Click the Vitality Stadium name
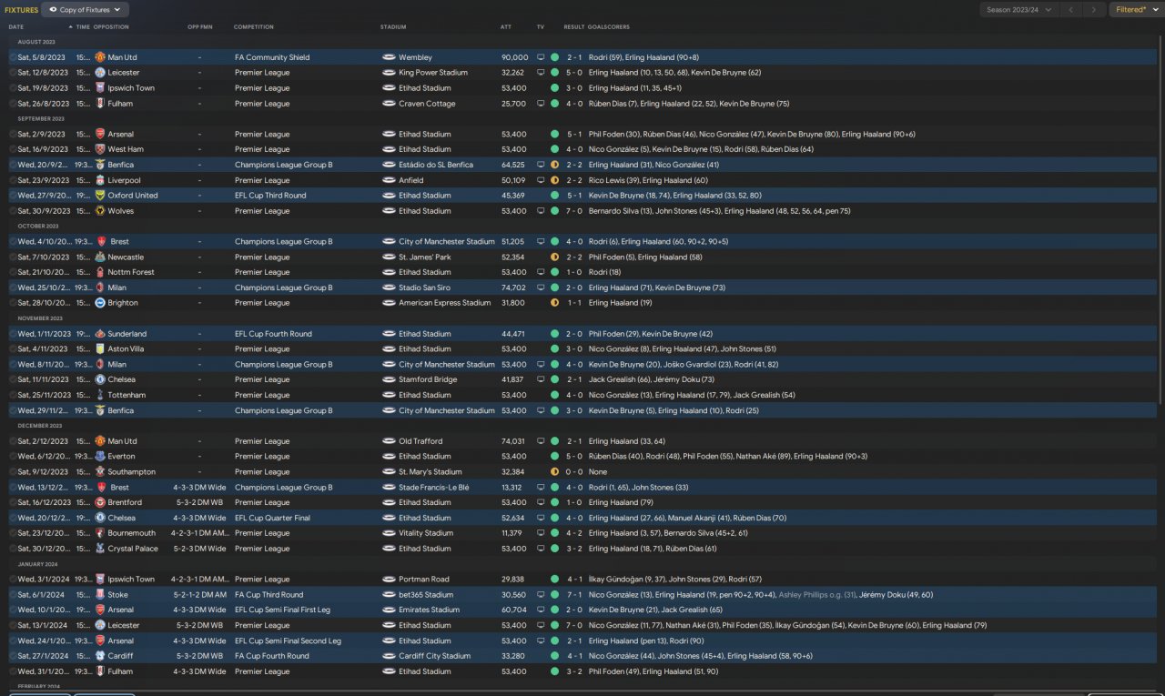The width and height of the screenshot is (1165, 696). [425, 533]
